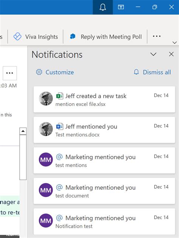179x238 pixels.
Task: Click Jeff's photo on mentioned you notification
Action: [46, 129]
